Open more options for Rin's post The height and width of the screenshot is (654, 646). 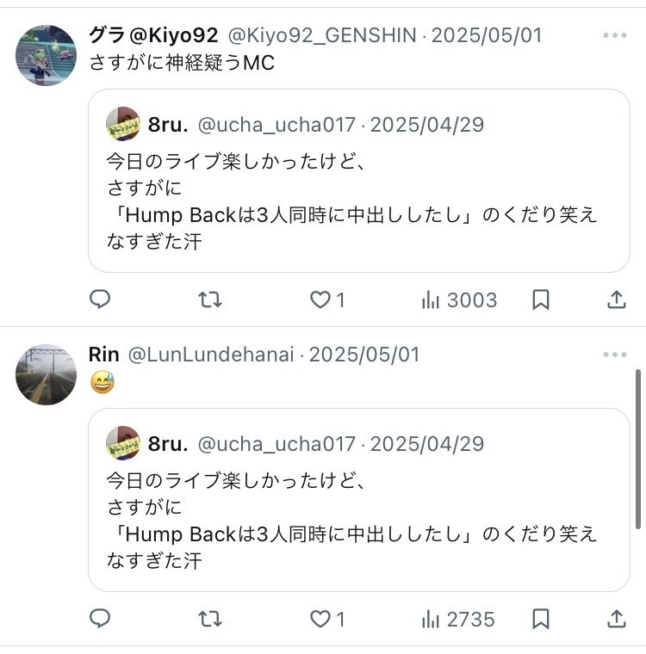[x=615, y=355]
